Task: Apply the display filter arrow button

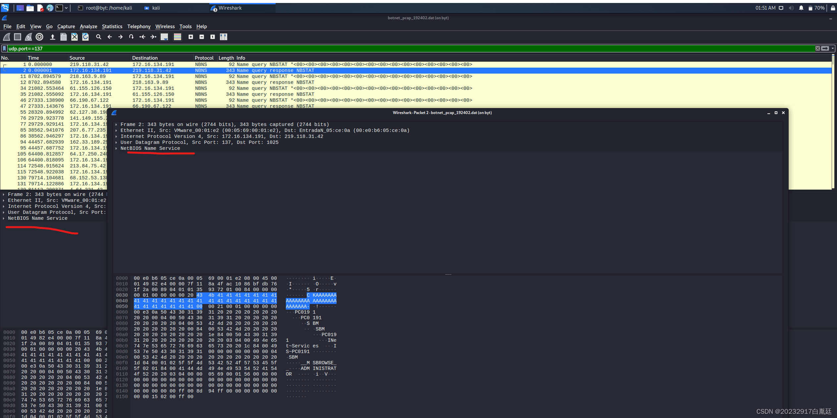Action: click(825, 48)
